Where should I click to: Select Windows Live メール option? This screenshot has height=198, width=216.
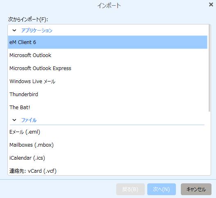(108, 81)
